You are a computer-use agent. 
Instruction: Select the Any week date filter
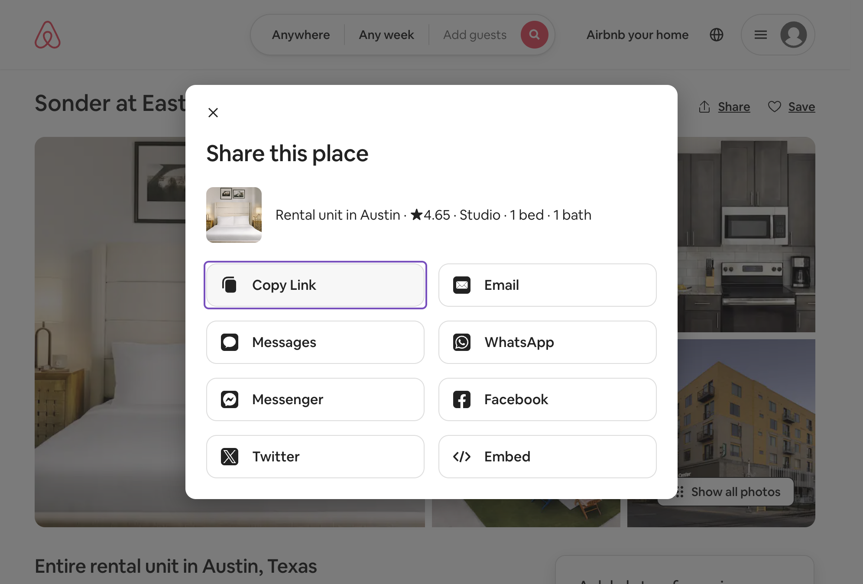(x=386, y=35)
